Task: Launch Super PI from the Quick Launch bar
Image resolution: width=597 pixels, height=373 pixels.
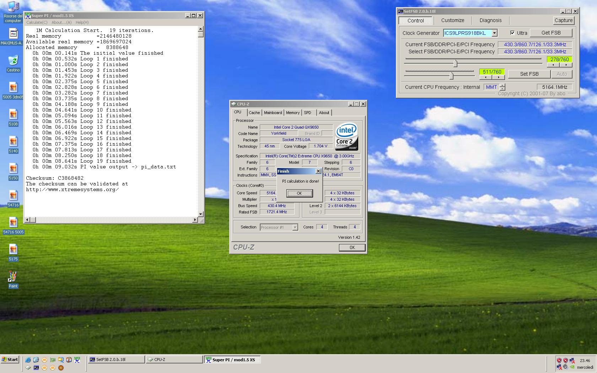Action: [x=77, y=360]
